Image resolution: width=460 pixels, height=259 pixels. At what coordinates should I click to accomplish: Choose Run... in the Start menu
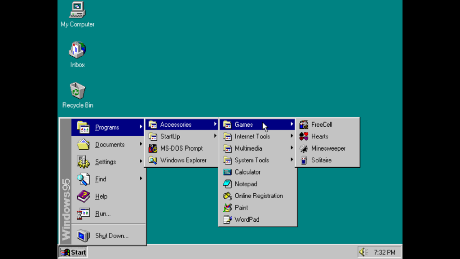(108, 214)
